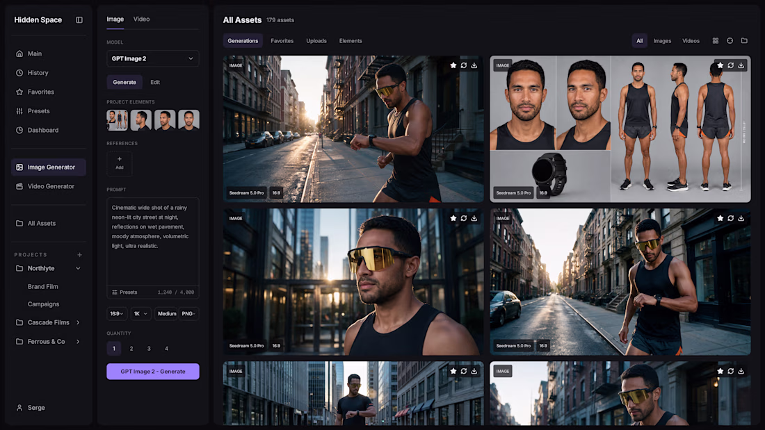Screen dimensions: 765x430
Task: Favorite the first street runner image
Action: click(x=453, y=65)
